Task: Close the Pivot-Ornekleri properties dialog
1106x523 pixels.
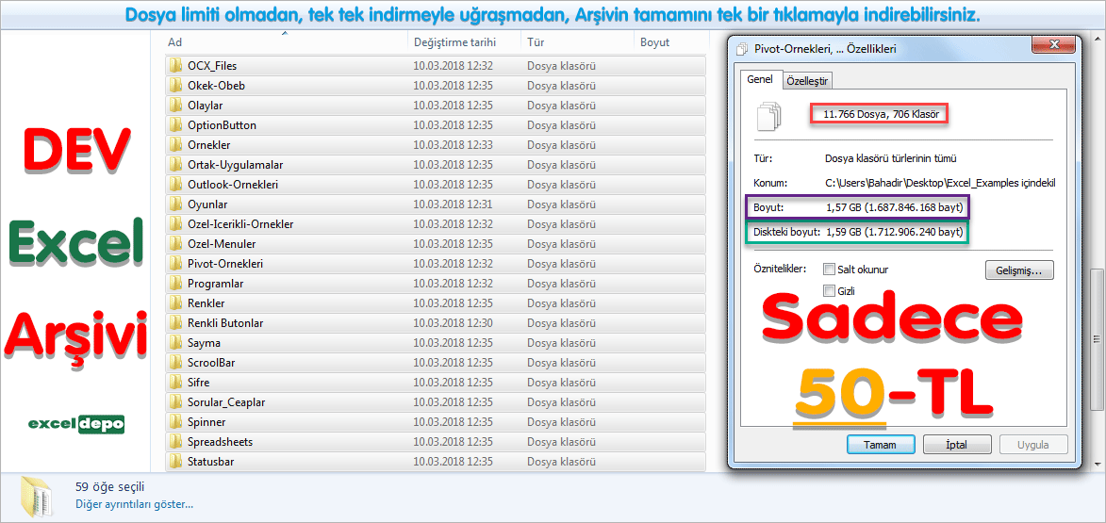Action: tap(1054, 45)
